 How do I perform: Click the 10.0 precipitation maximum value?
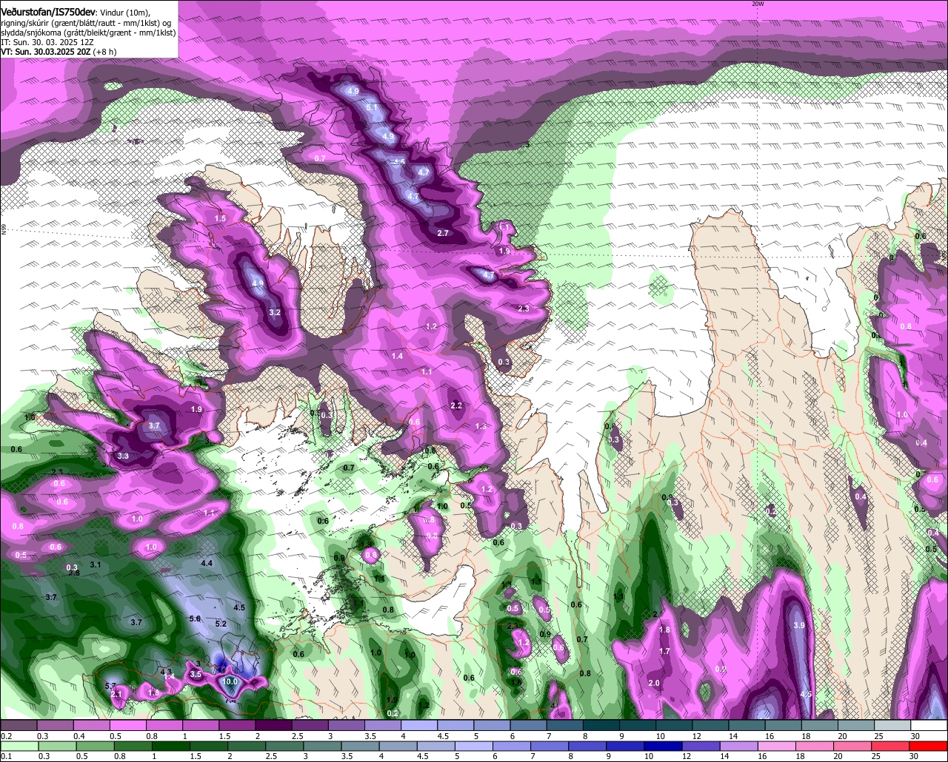pyautogui.click(x=230, y=681)
